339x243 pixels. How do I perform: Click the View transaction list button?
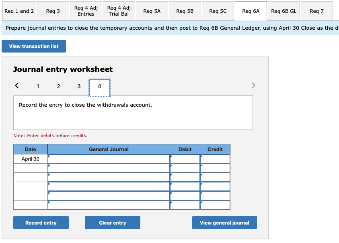(33, 46)
